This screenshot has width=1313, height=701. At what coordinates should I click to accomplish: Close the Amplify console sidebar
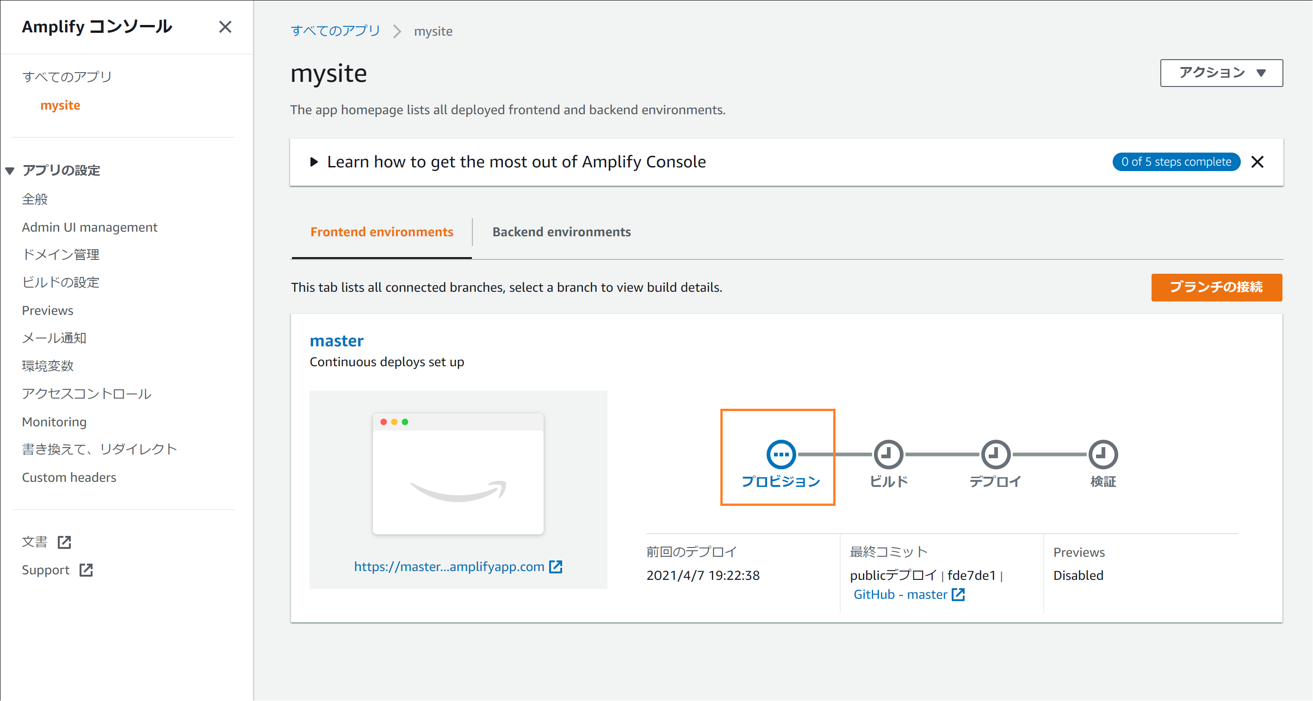click(x=225, y=26)
